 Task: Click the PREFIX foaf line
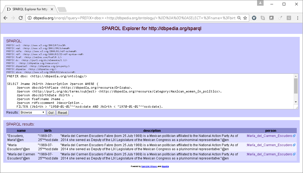click(x=34, y=57)
